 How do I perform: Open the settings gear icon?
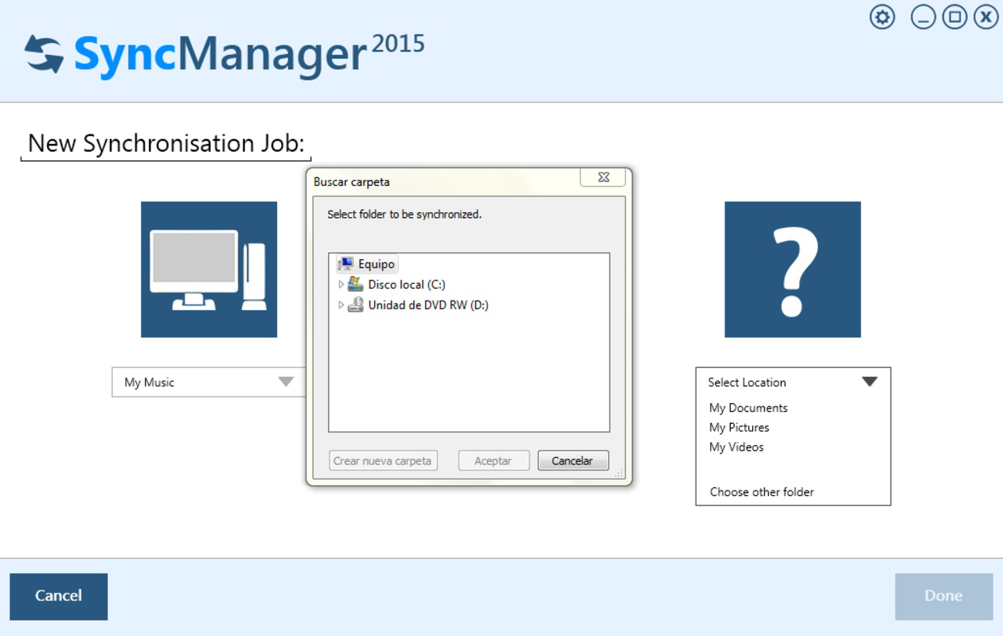coord(882,17)
